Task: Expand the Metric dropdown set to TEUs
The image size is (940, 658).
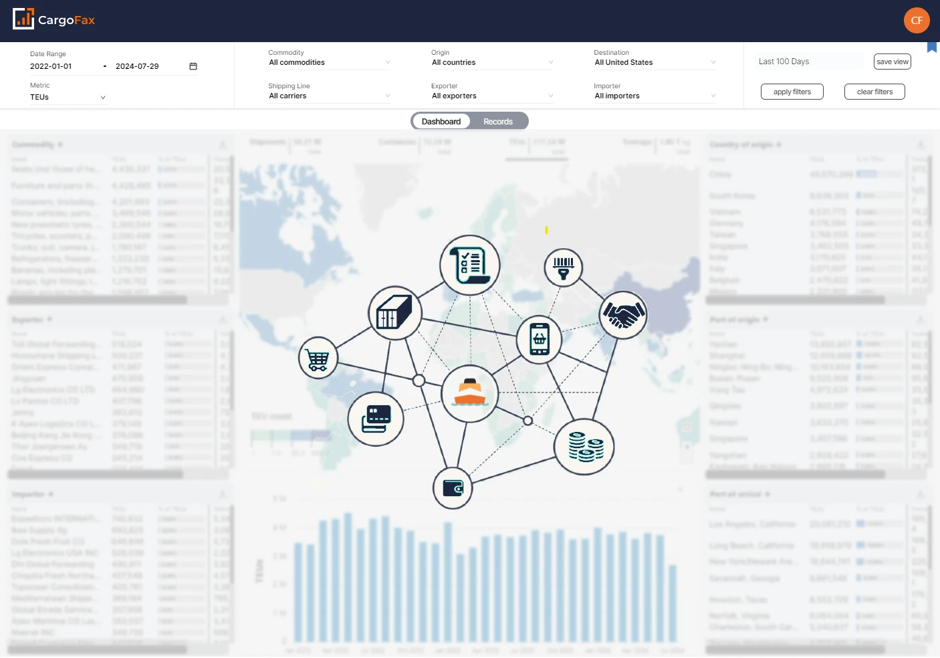Action: [67, 97]
